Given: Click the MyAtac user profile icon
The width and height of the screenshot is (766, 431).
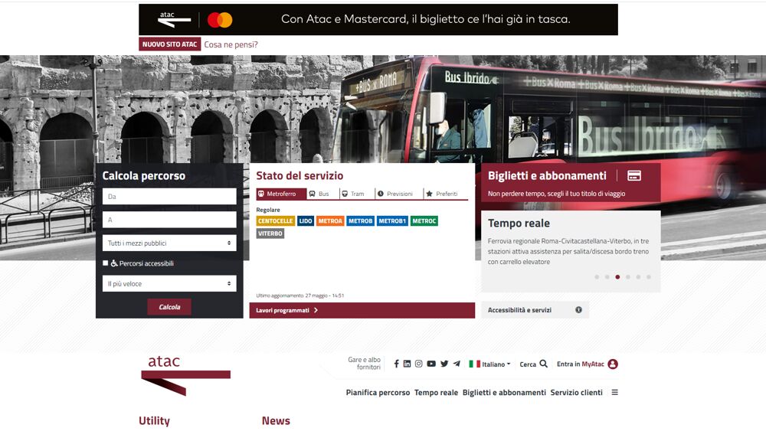Looking at the screenshot, I should [613, 364].
